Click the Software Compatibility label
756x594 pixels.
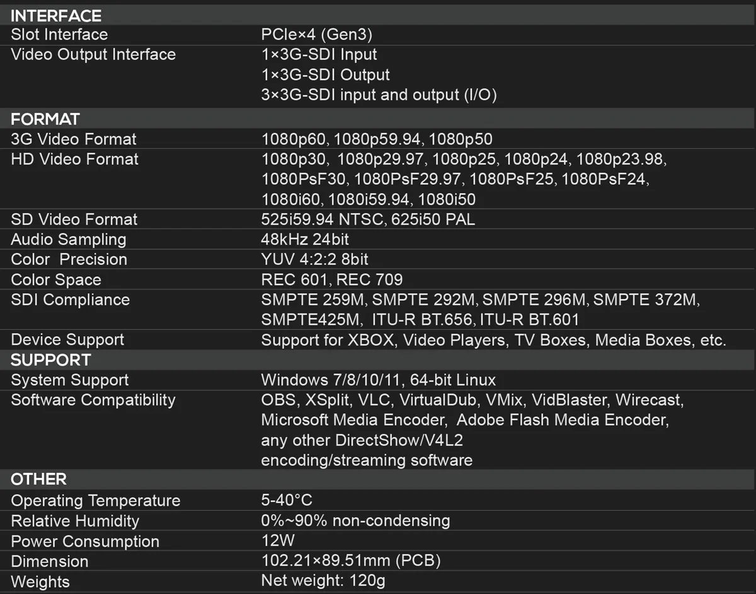click(x=93, y=400)
